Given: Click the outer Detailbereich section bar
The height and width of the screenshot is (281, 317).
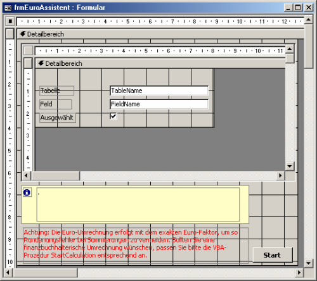Looking at the screenshot, I should click(160, 34).
